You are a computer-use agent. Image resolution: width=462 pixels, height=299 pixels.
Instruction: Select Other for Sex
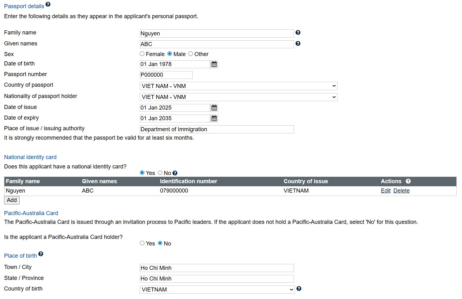190,54
